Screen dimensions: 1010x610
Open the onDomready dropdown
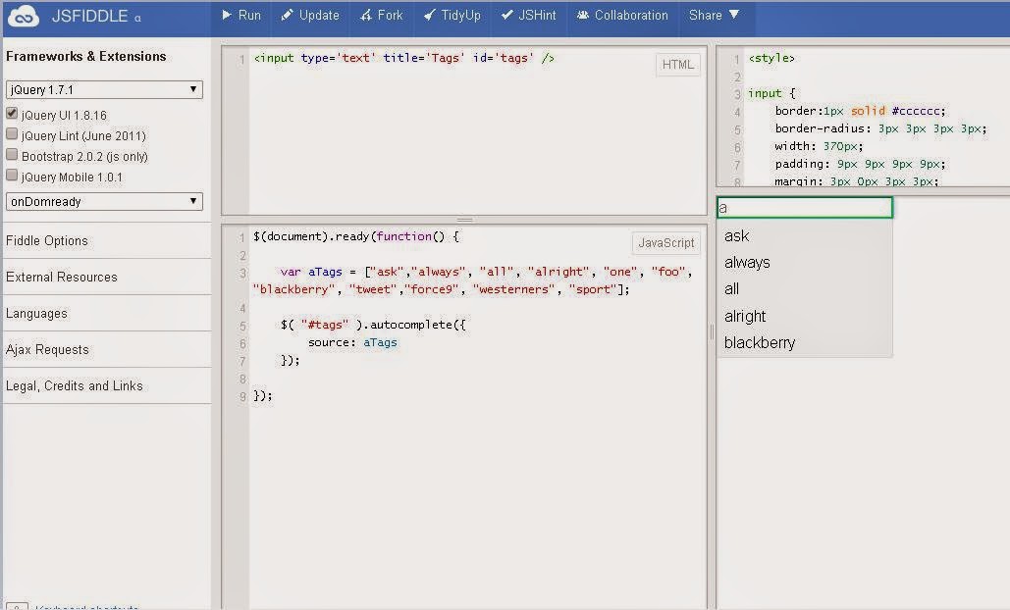pos(104,201)
